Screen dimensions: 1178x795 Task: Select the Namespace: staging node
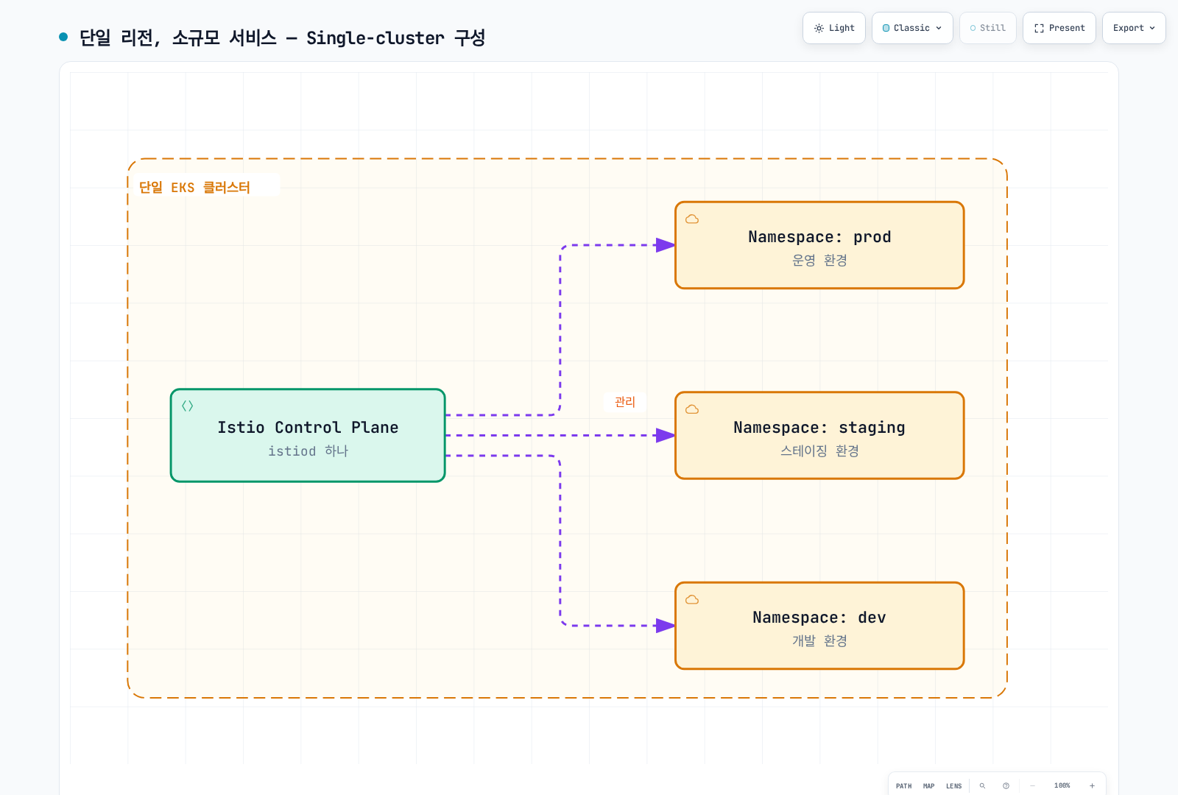click(x=819, y=436)
